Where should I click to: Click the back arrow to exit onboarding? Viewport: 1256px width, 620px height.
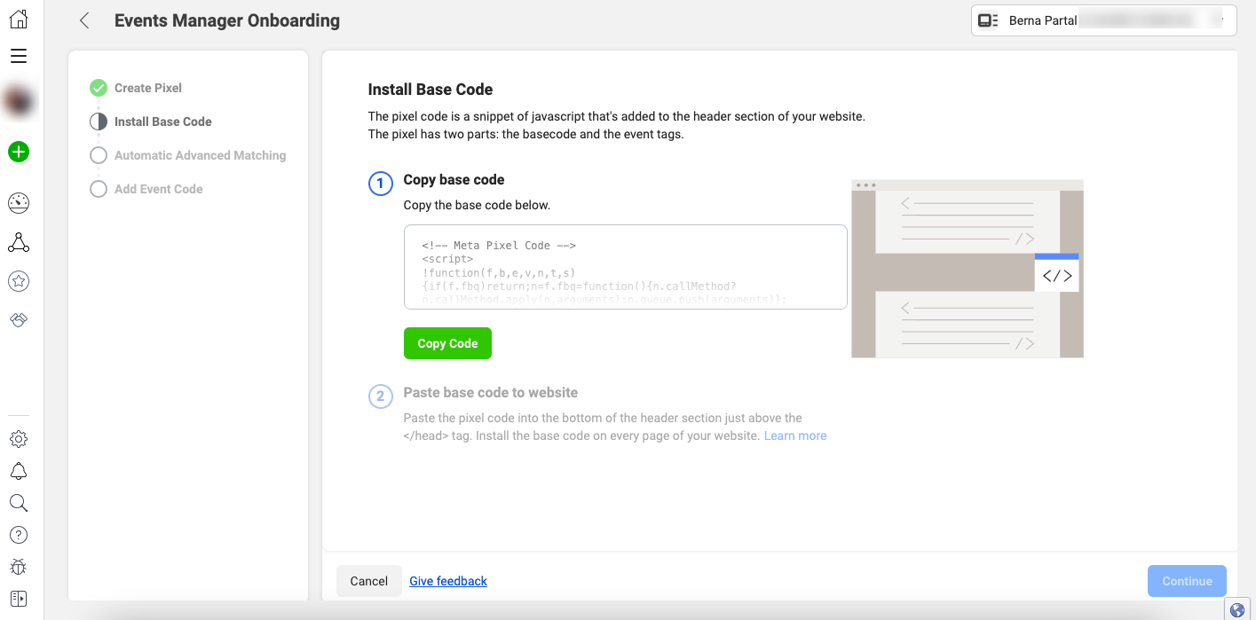(83, 20)
